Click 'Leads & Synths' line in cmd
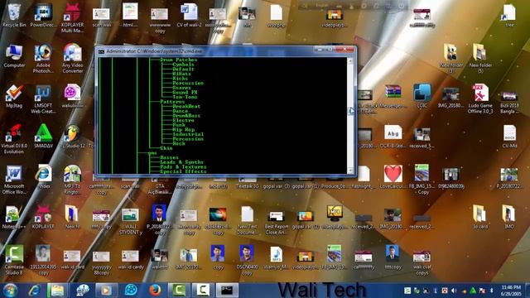The width and height of the screenshot is (530, 298). pyautogui.click(x=181, y=162)
